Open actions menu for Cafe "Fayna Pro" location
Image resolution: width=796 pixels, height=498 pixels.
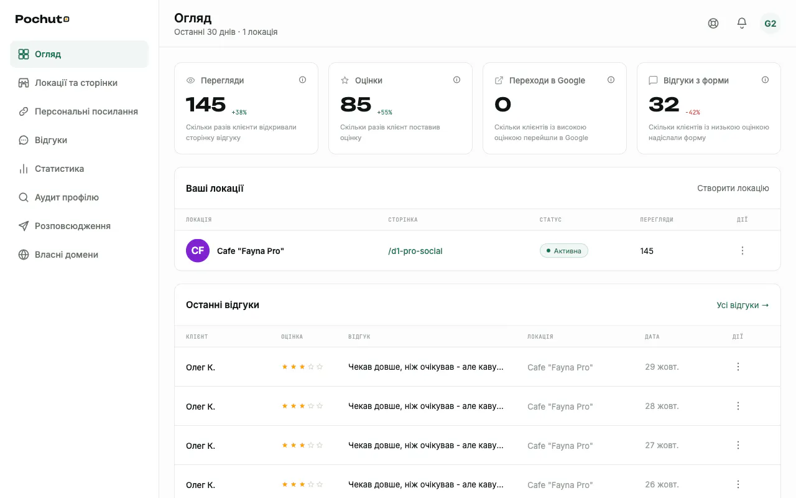tap(742, 251)
